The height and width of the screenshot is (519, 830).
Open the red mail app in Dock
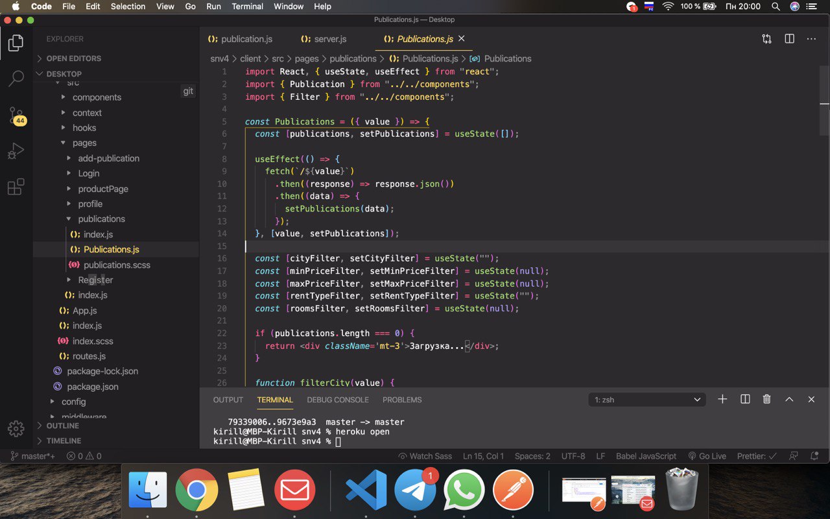294,490
